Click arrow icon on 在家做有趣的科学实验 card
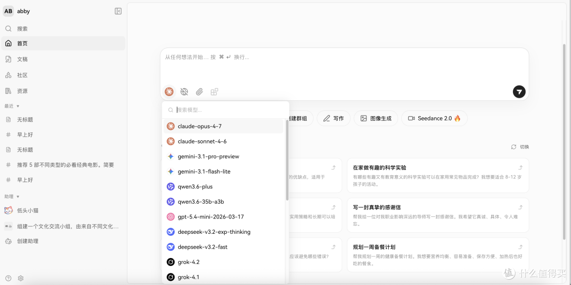The width and height of the screenshot is (571, 285). point(521,168)
